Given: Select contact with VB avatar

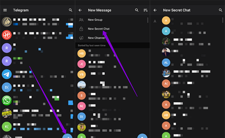Looking at the screenshot, I should (112, 75).
